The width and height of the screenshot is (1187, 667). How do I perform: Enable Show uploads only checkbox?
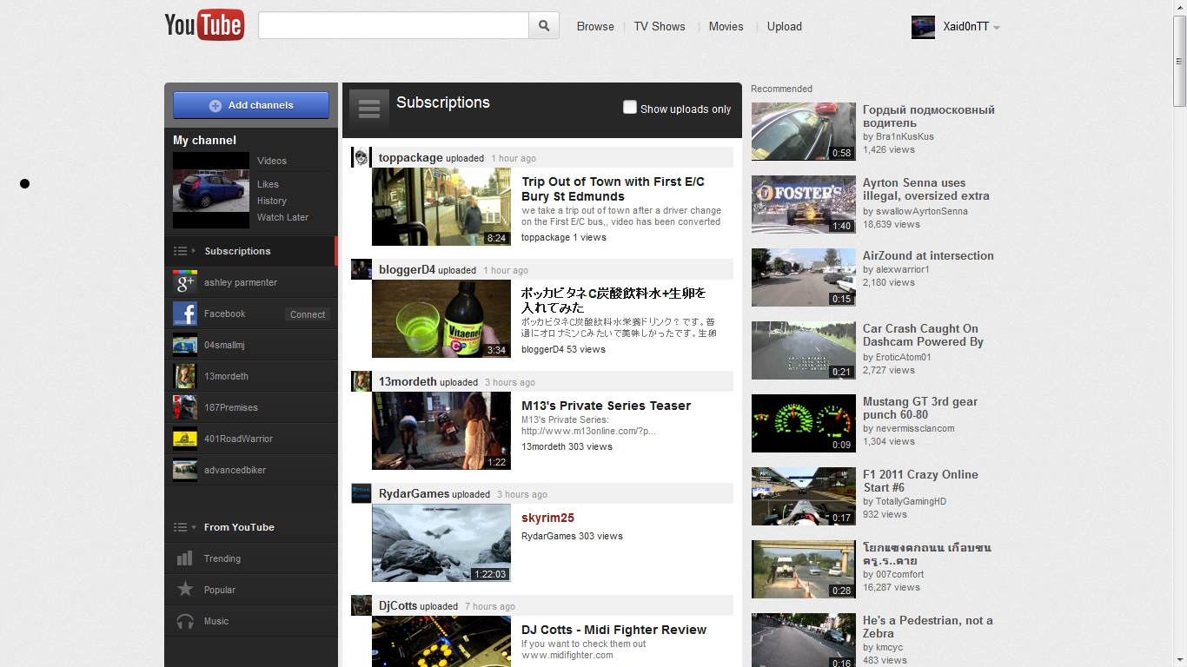point(630,107)
